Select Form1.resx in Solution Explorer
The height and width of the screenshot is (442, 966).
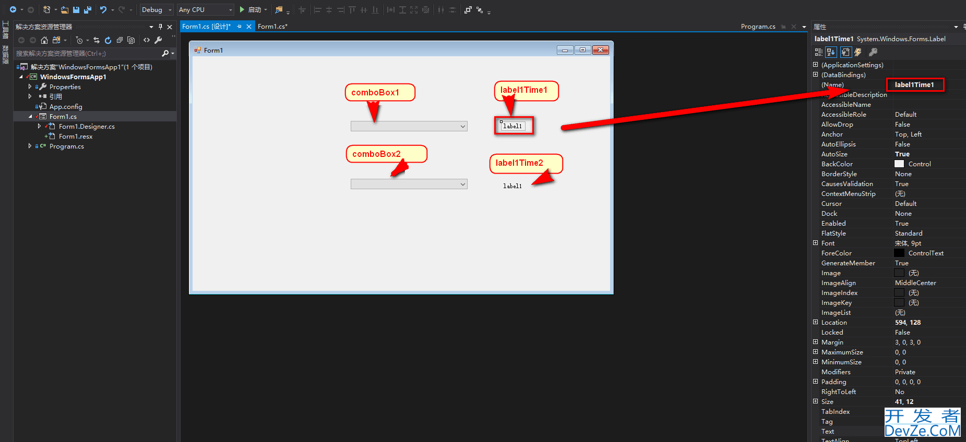click(x=76, y=136)
